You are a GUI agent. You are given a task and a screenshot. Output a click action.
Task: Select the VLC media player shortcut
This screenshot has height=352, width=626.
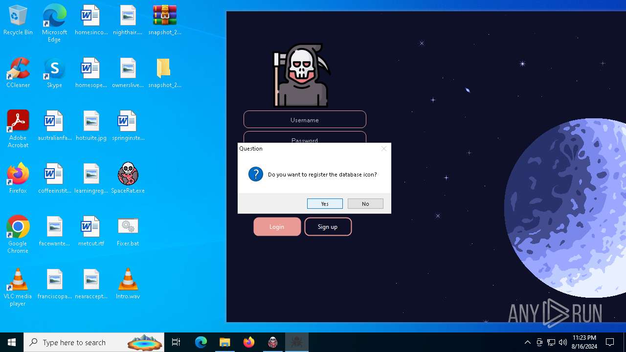pyautogui.click(x=18, y=288)
